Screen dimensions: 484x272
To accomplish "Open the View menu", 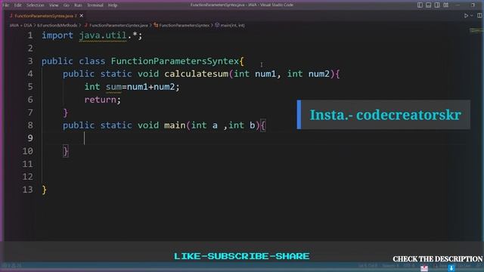I will pyautogui.click(x=54, y=5).
